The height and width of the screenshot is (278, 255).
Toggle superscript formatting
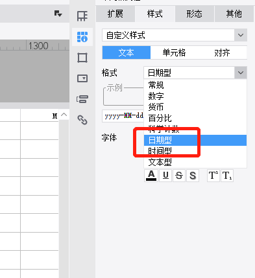[x=213, y=176]
